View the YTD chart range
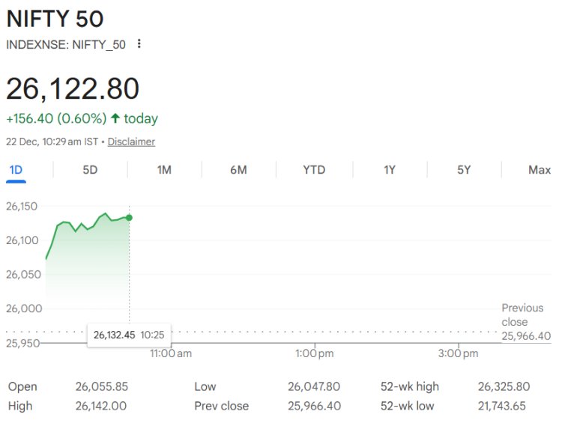562x432 pixels. [314, 170]
